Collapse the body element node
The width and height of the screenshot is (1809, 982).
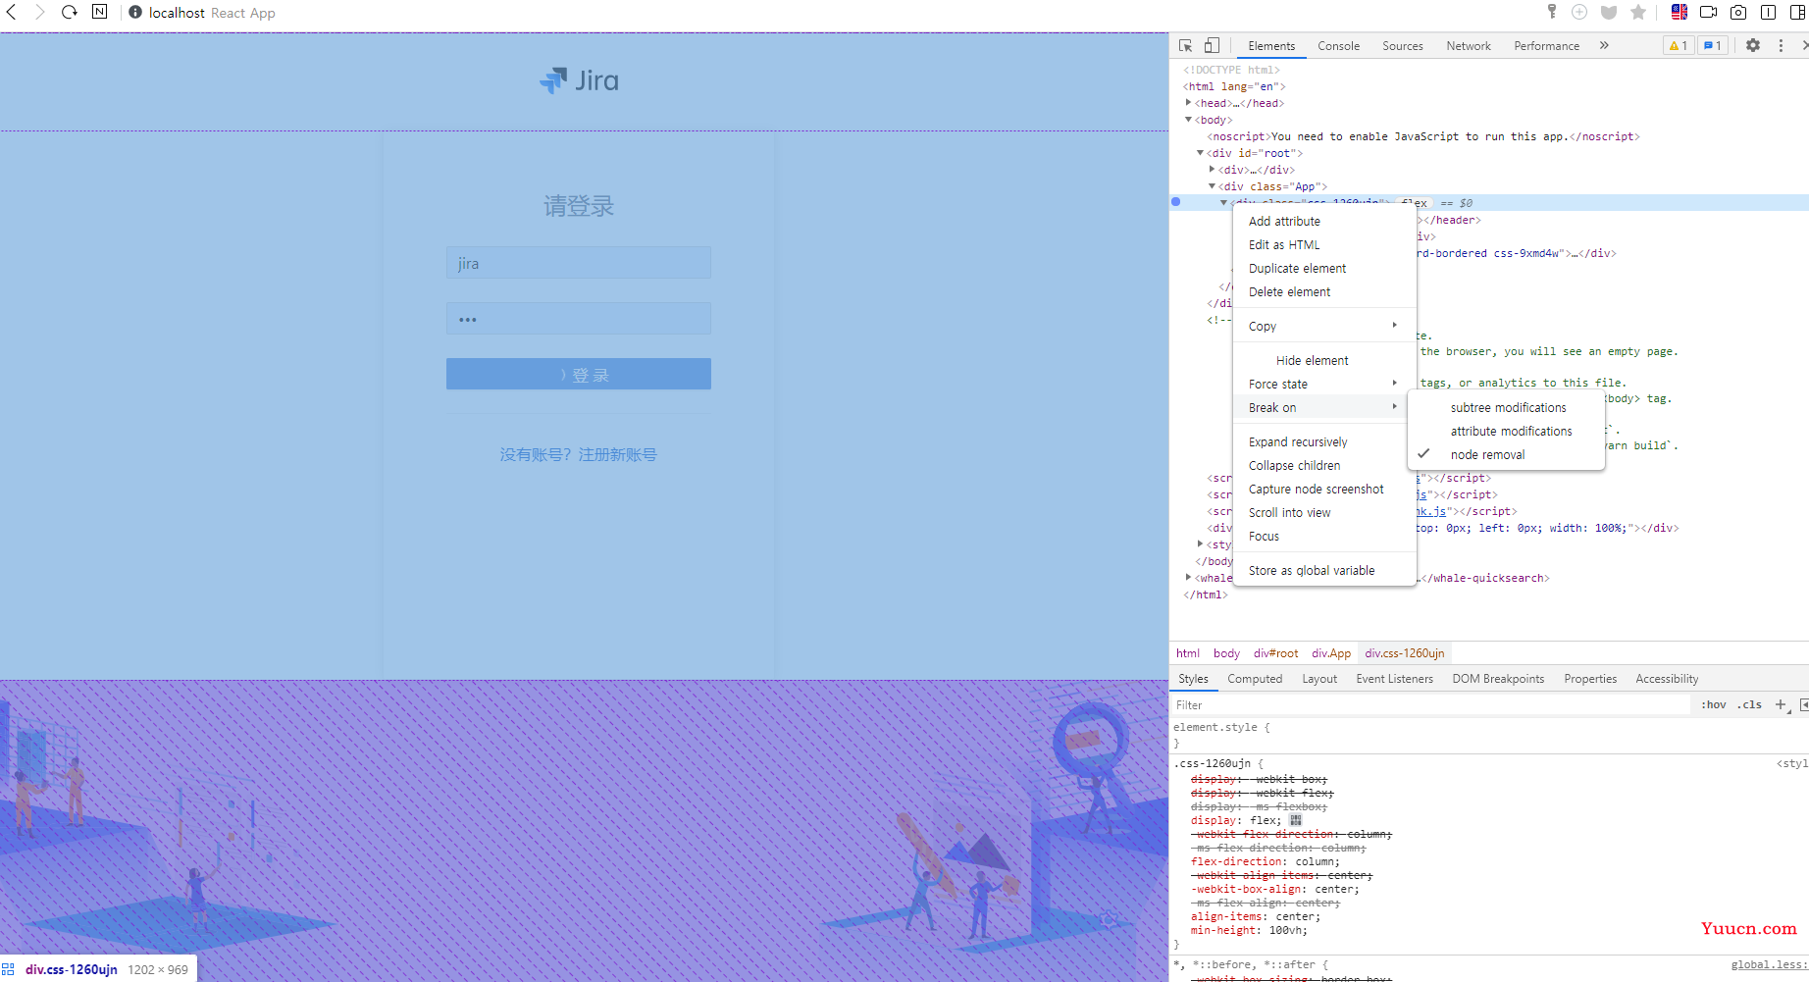coord(1188,120)
